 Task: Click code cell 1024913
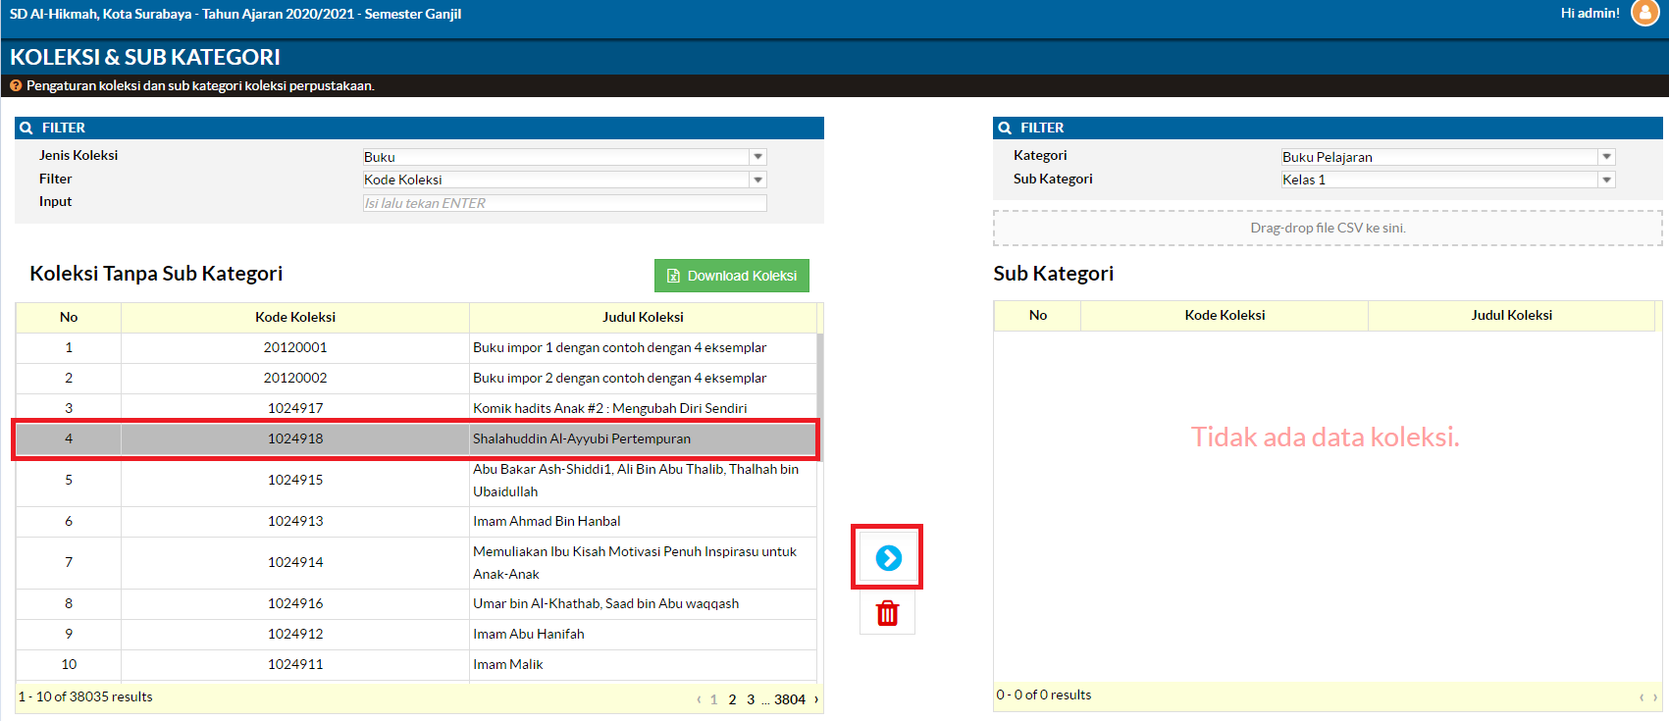pos(295,521)
